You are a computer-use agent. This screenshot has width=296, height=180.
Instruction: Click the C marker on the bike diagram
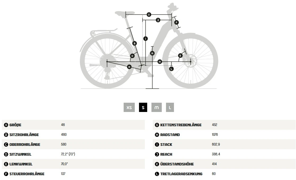click(149, 15)
